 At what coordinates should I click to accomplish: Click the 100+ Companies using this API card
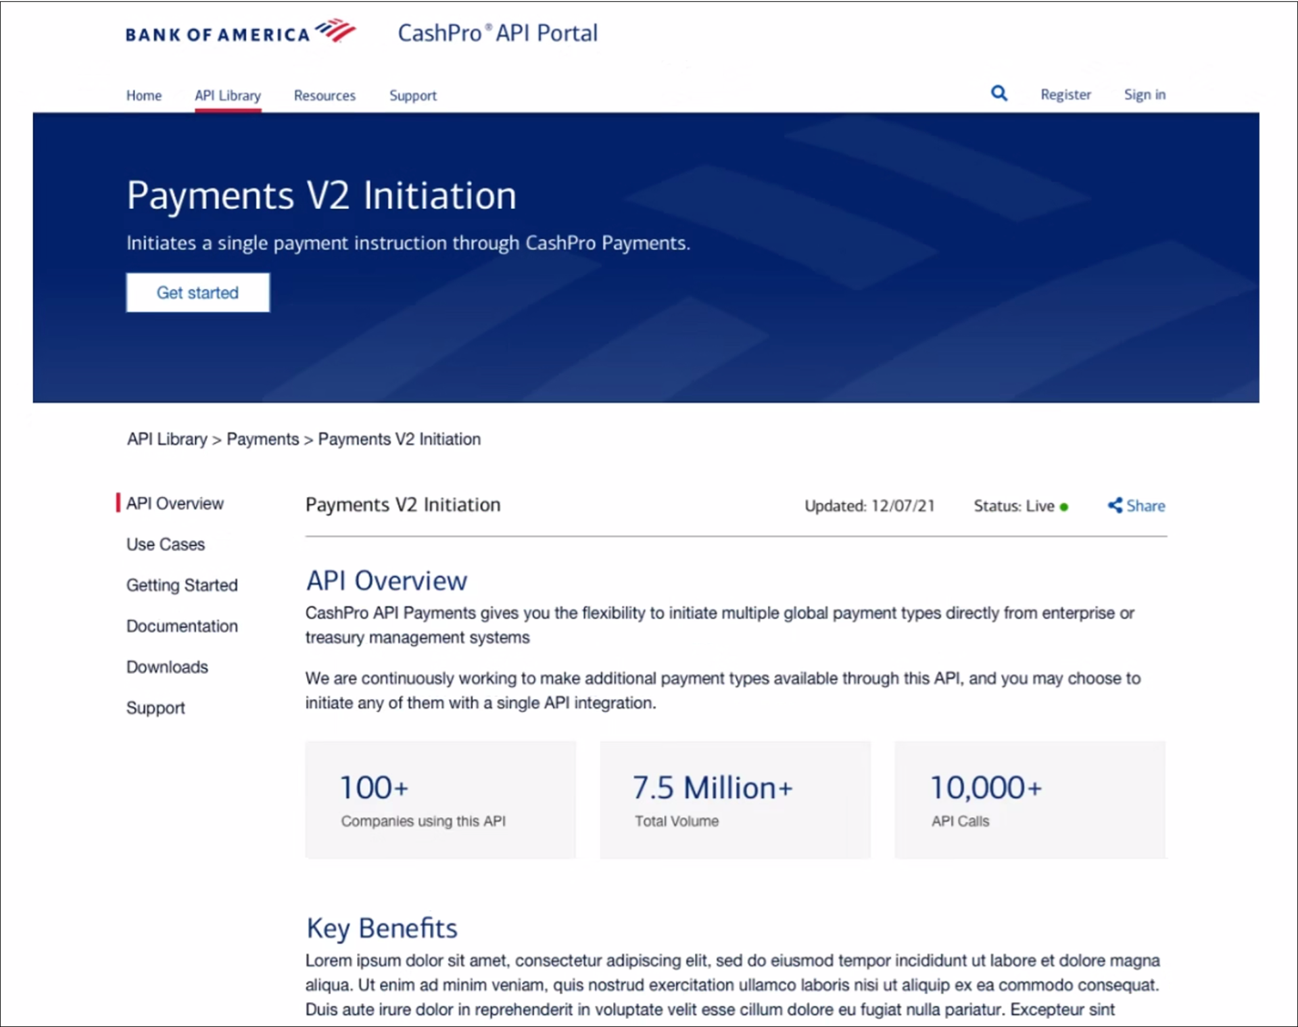(441, 800)
